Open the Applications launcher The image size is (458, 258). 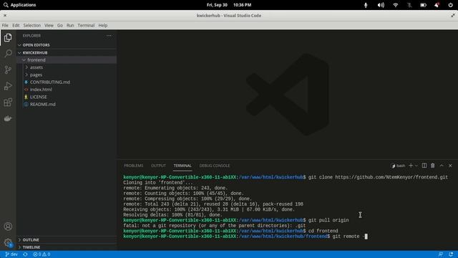[20, 5]
